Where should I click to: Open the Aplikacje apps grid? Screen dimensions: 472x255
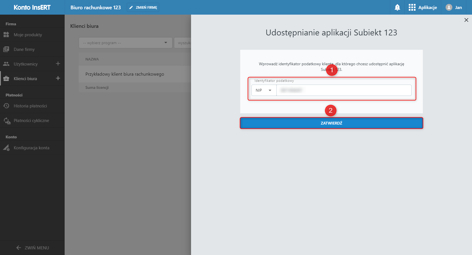(x=423, y=8)
